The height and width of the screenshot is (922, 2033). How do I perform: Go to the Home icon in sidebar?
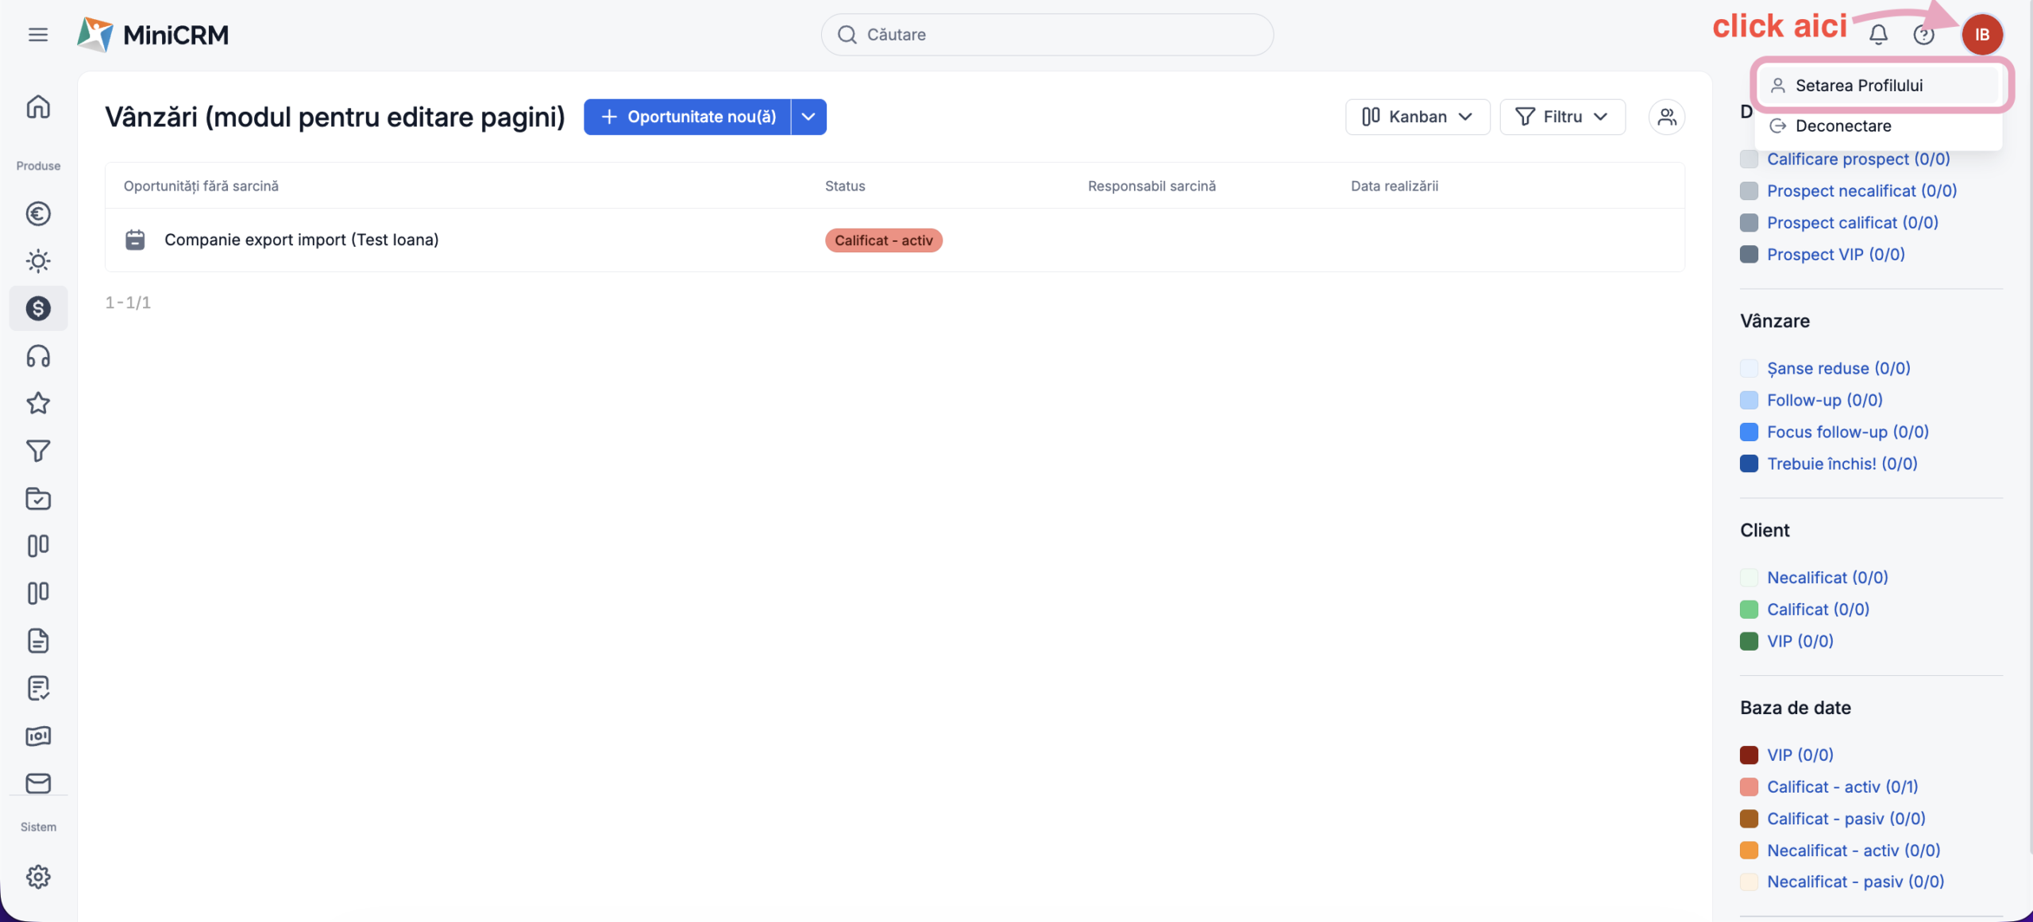(38, 106)
